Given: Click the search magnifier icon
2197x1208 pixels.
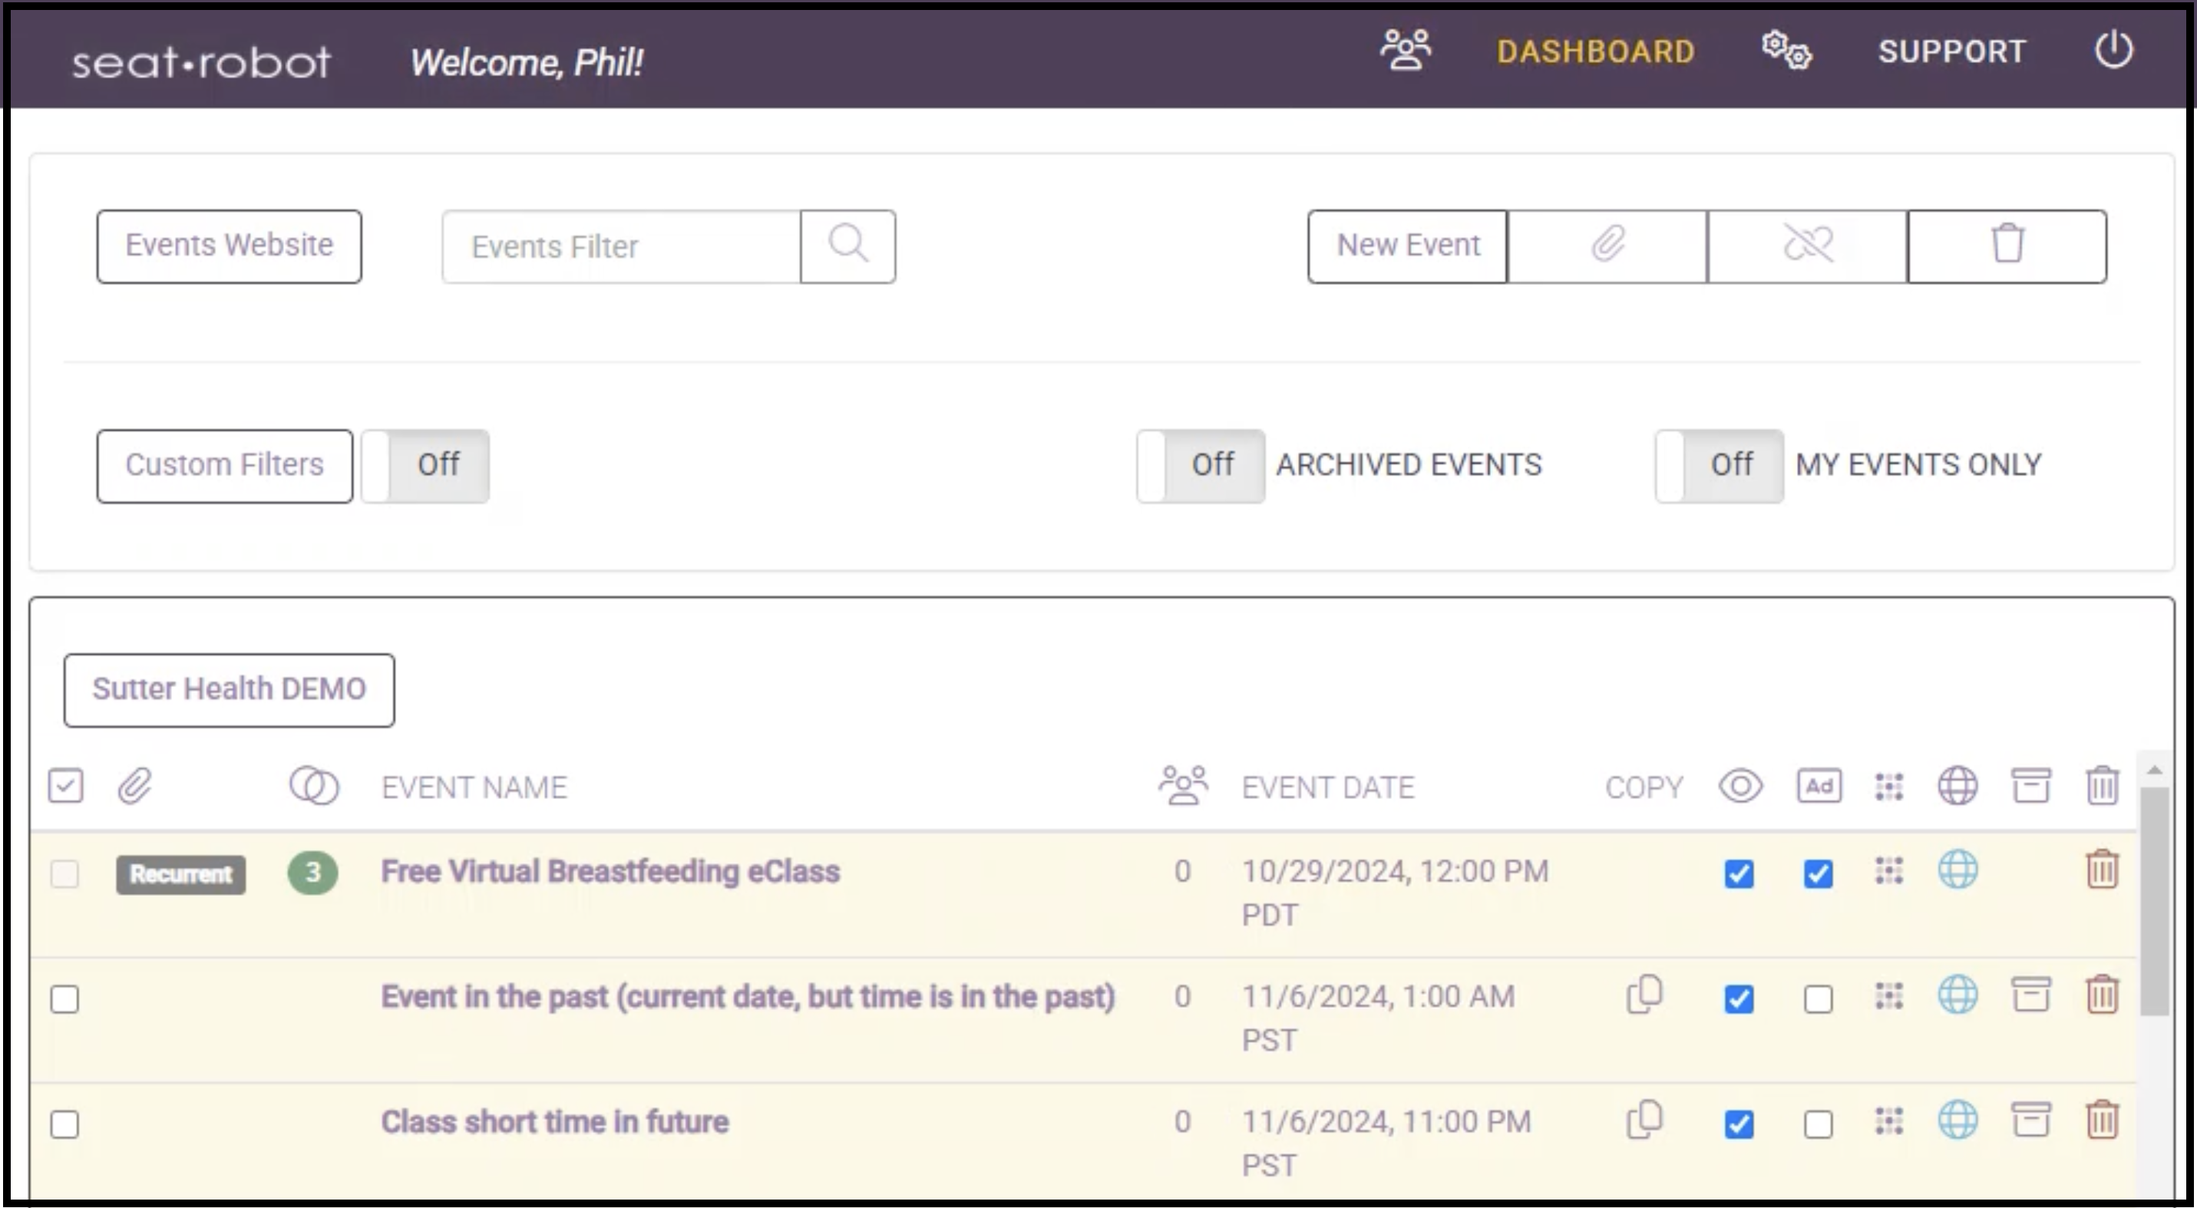Looking at the screenshot, I should 847,246.
